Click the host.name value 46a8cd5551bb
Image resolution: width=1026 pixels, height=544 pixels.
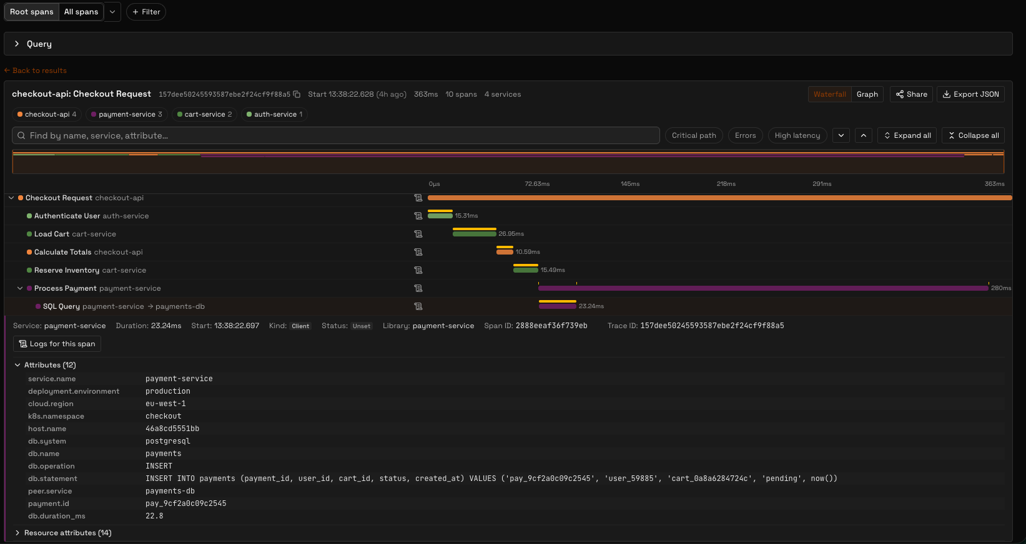point(172,429)
